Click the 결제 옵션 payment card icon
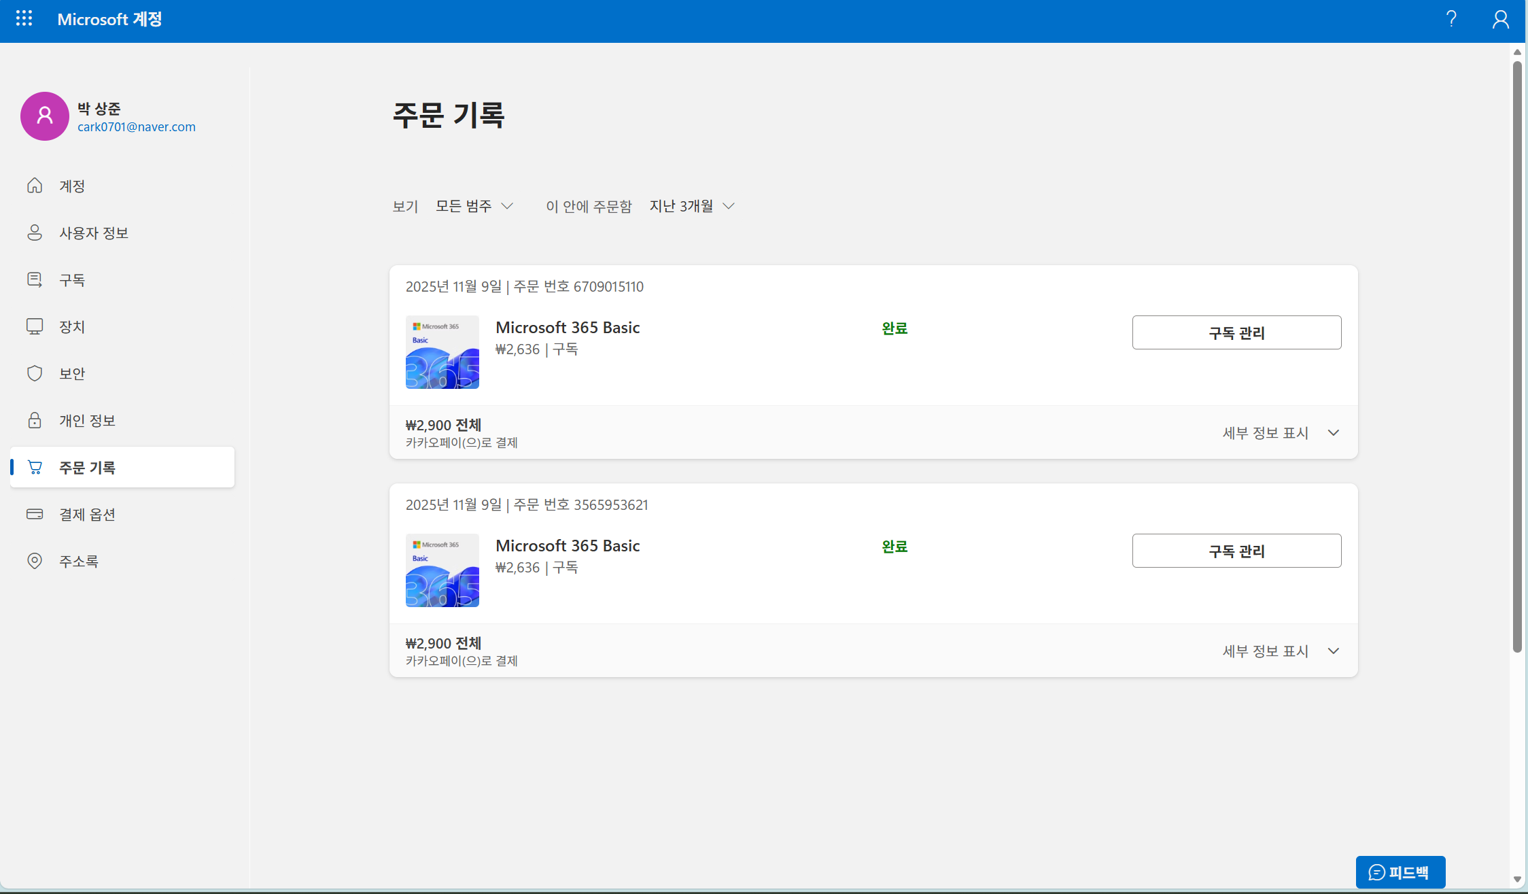The height and width of the screenshot is (894, 1528). 35,514
